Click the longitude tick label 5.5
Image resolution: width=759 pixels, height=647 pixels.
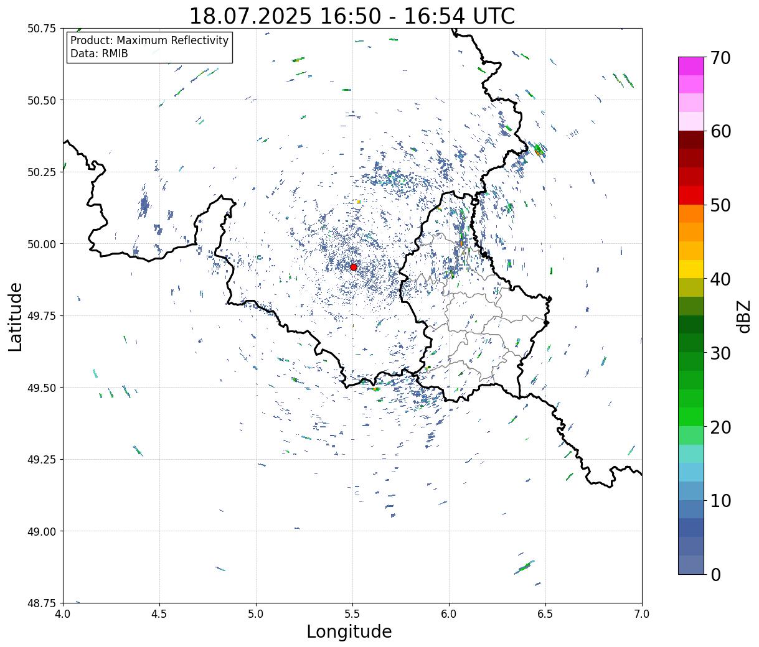[x=352, y=614]
